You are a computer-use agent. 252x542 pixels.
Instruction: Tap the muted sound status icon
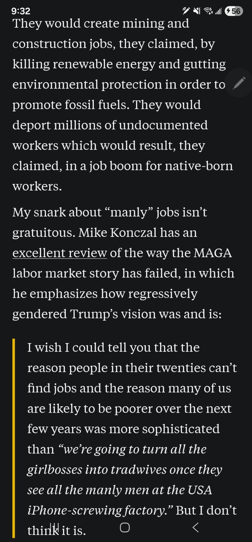click(197, 11)
